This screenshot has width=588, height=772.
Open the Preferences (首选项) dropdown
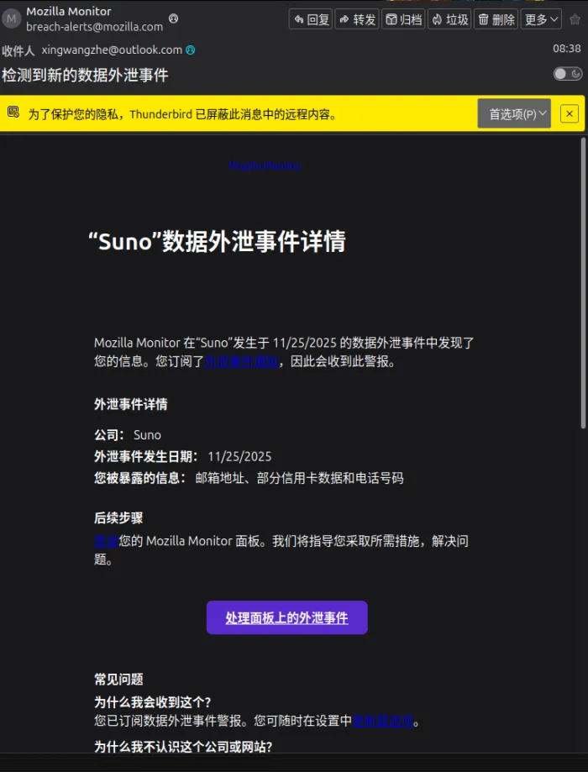click(x=514, y=113)
